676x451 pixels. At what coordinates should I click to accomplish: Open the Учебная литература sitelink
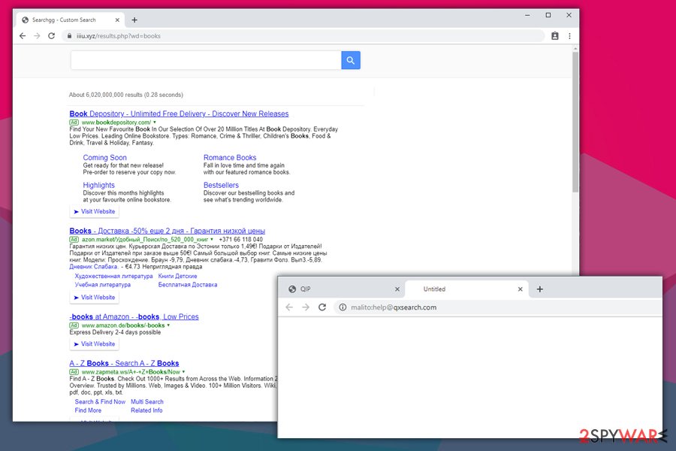coord(103,285)
